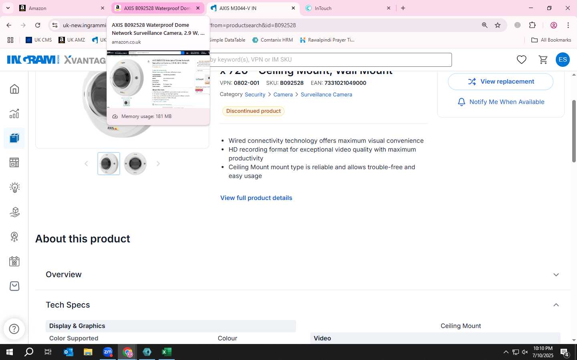Bookmark this page with the star icon
The width and height of the screenshot is (577, 360).
pos(498,25)
